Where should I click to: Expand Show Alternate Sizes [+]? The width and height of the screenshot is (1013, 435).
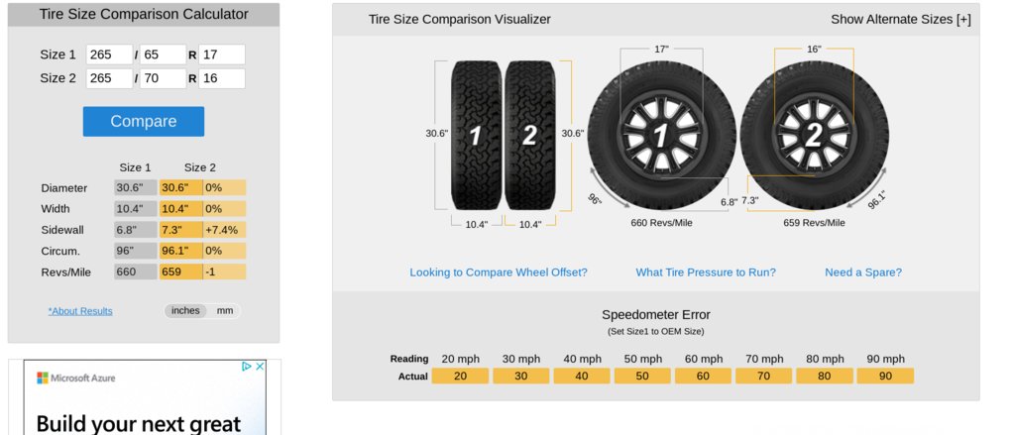coord(901,20)
